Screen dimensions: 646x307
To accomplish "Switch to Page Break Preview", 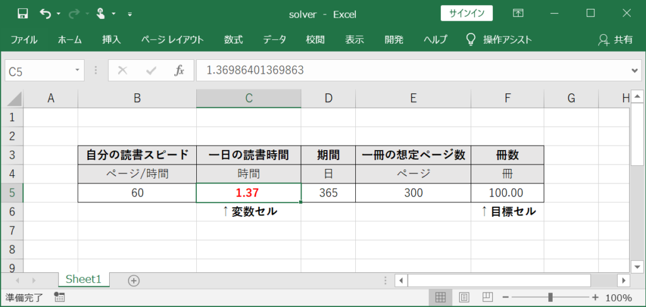I will pyautogui.click(x=488, y=298).
